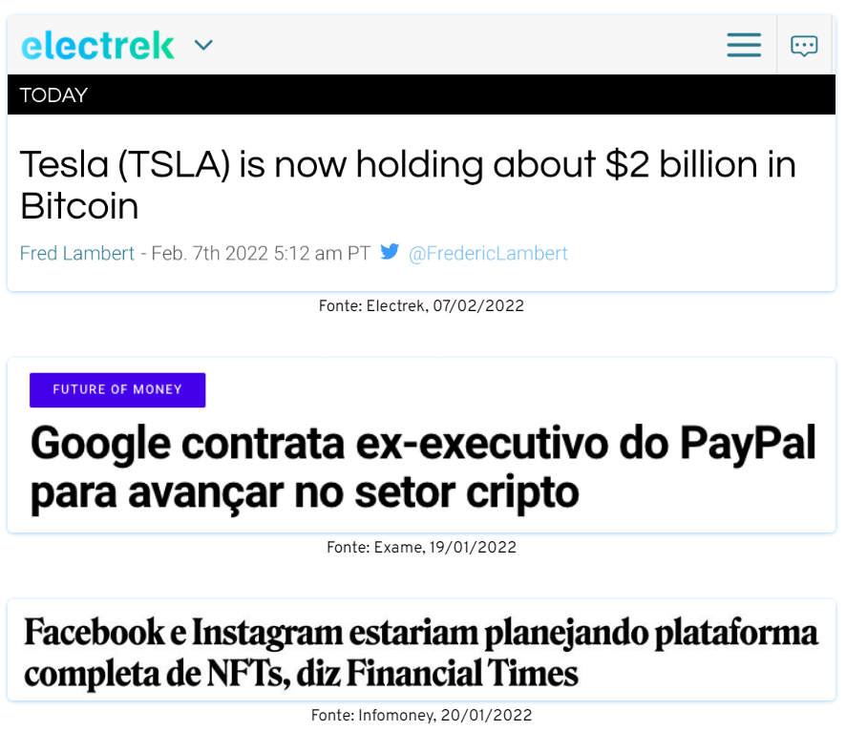Click the Twitter bird icon

click(390, 252)
